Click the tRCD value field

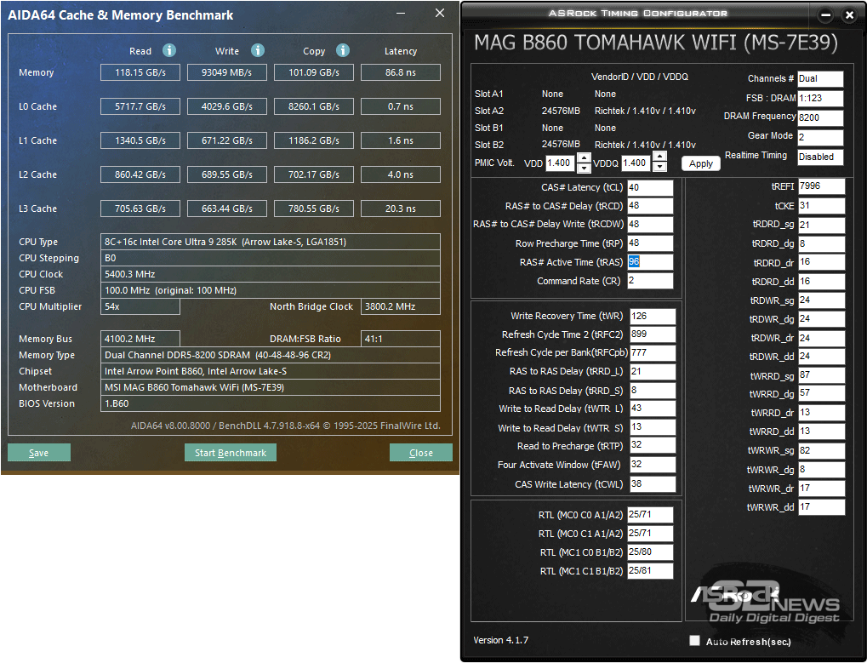coord(650,206)
